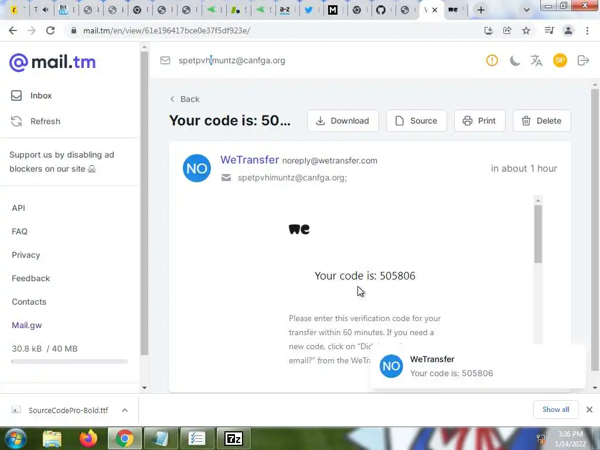This screenshot has height=450, width=600.
Task: Click the share page icon in address bar
Action: [507, 30]
